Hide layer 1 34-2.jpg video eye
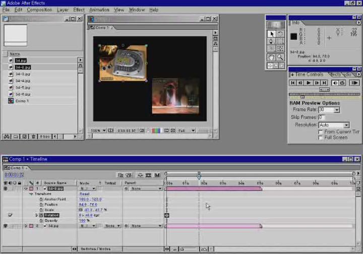363x254 pixels. (x=6, y=189)
